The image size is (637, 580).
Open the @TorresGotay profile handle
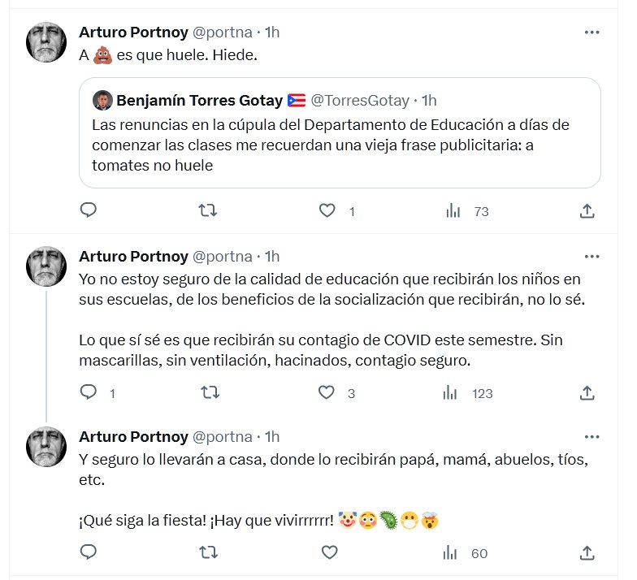click(362, 101)
